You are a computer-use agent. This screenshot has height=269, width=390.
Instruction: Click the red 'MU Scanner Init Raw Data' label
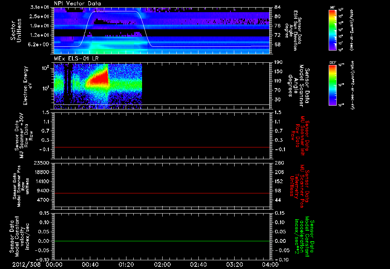point(300,136)
